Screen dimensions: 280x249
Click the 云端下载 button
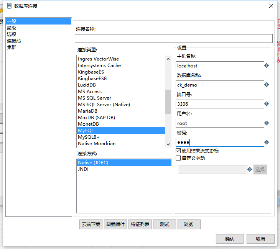pyautogui.click(x=91, y=224)
